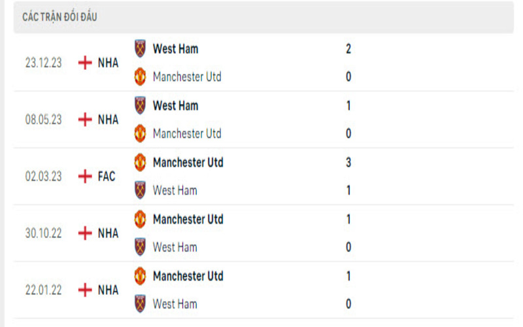
Task: Open West Ham crest in 08.05.23 match
Action: click(x=140, y=105)
